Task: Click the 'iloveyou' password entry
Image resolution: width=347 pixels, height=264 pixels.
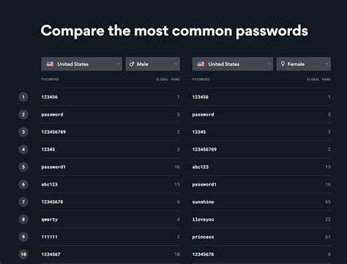Action: point(203,219)
